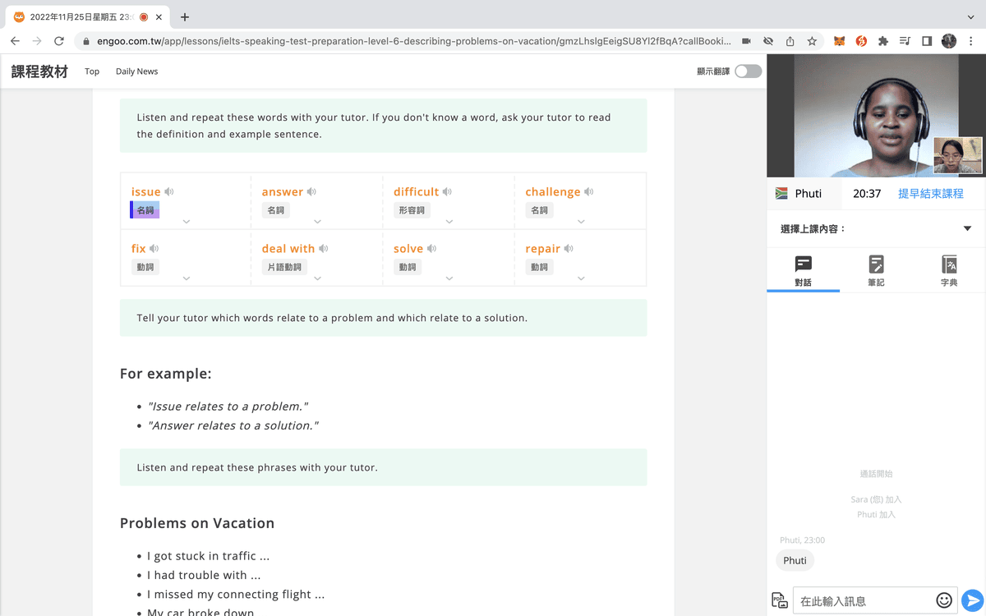
Task: Expand the definition of solve
Action: [449, 278]
